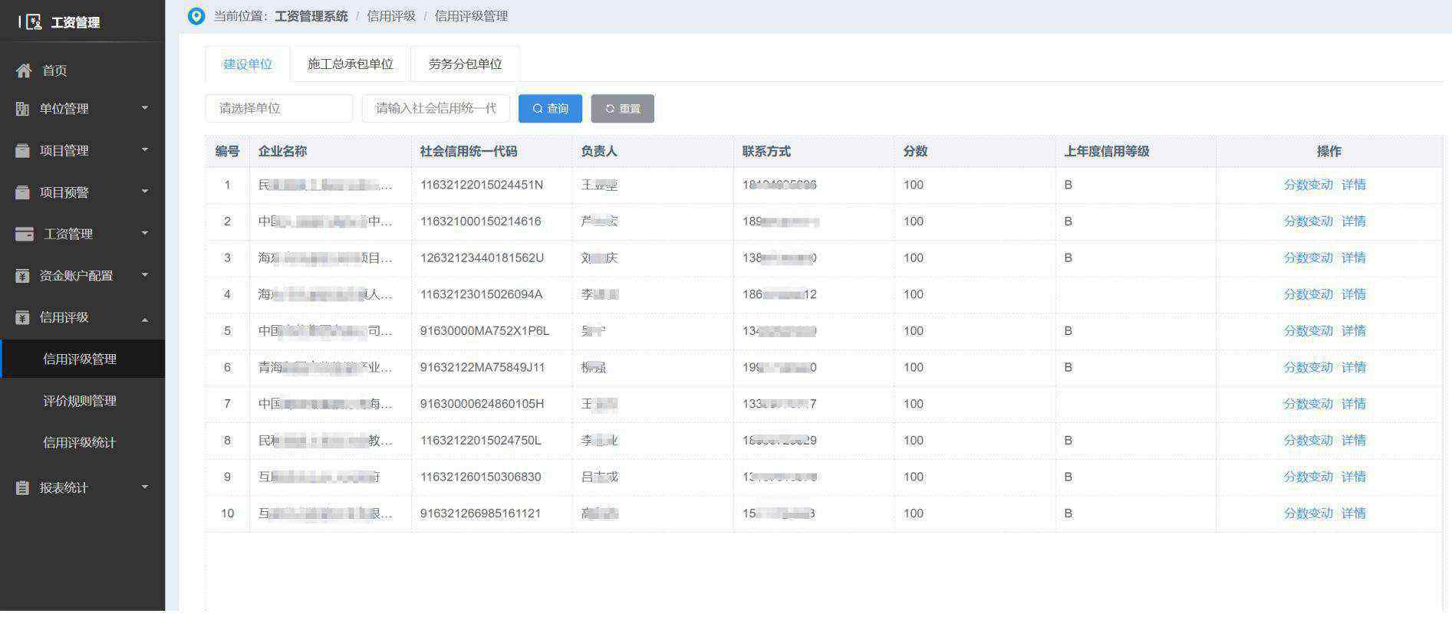Click the building icon for 单位管理
Image resolution: width=1452 pixels, height=620 pixels.
(22, 109)
